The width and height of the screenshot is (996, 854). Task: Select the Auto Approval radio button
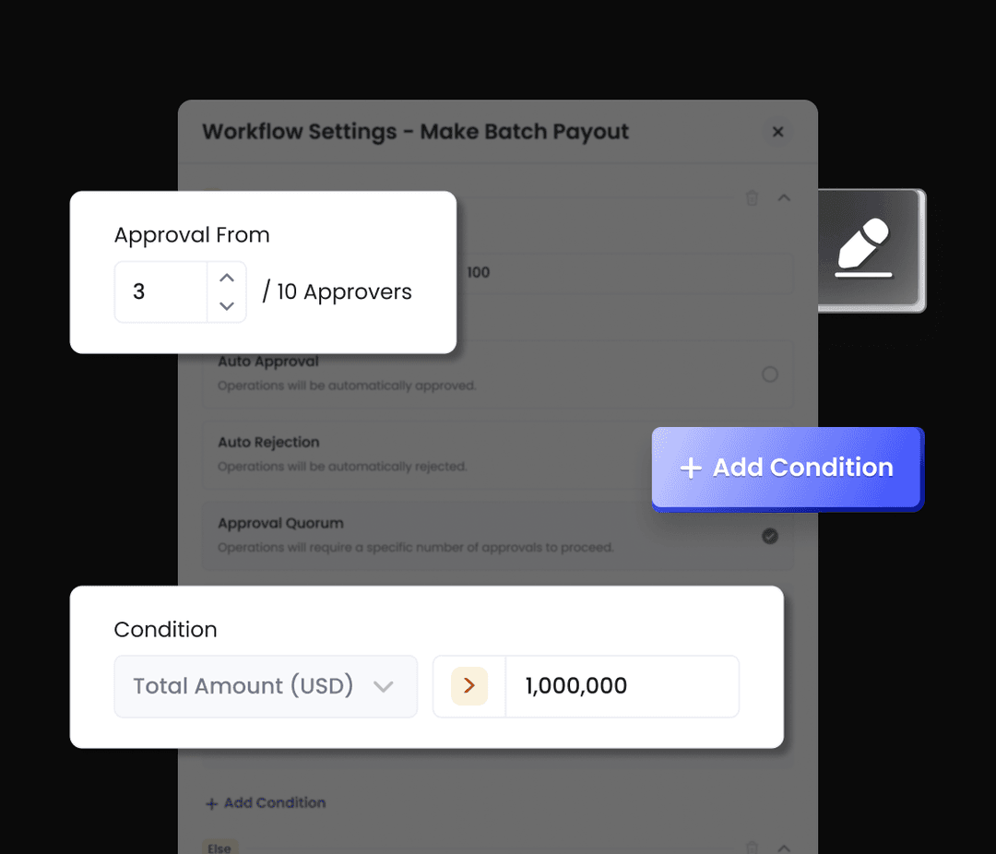coord(769,374)
